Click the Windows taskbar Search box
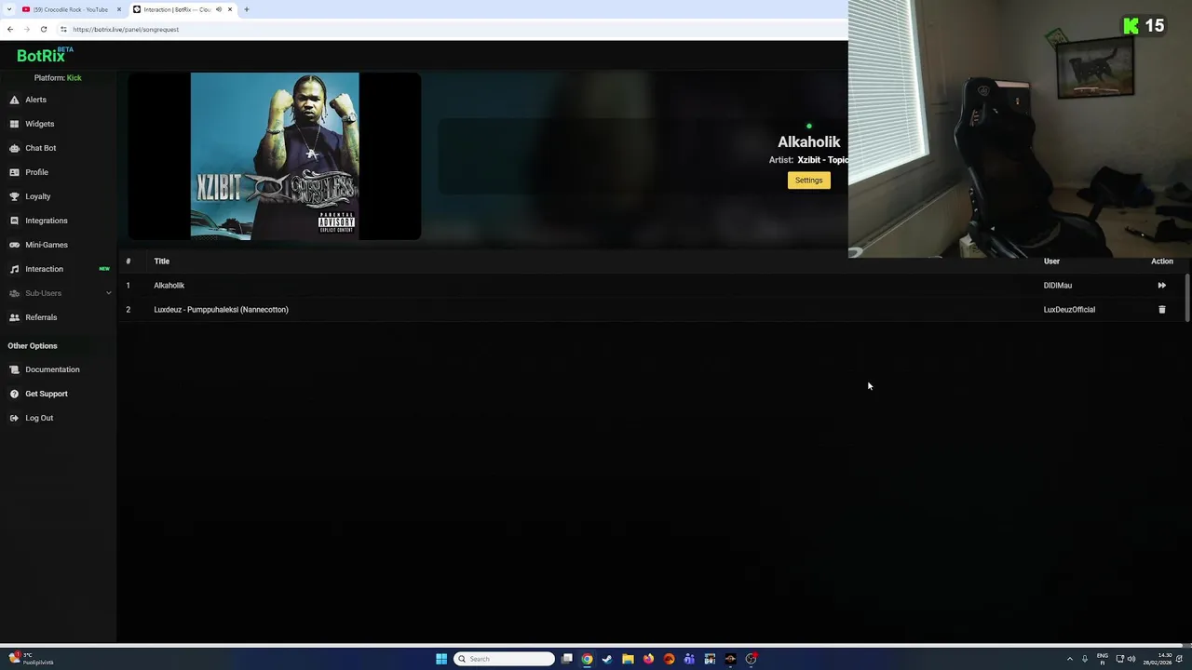This screenshot has width=1192, height=670. coord(504,659)
